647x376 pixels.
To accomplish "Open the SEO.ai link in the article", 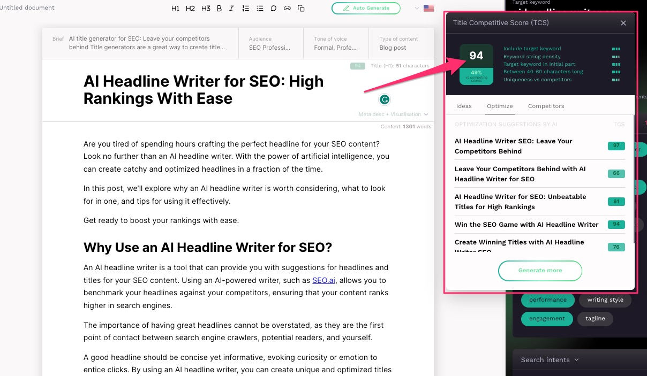I will click(324, 280).
